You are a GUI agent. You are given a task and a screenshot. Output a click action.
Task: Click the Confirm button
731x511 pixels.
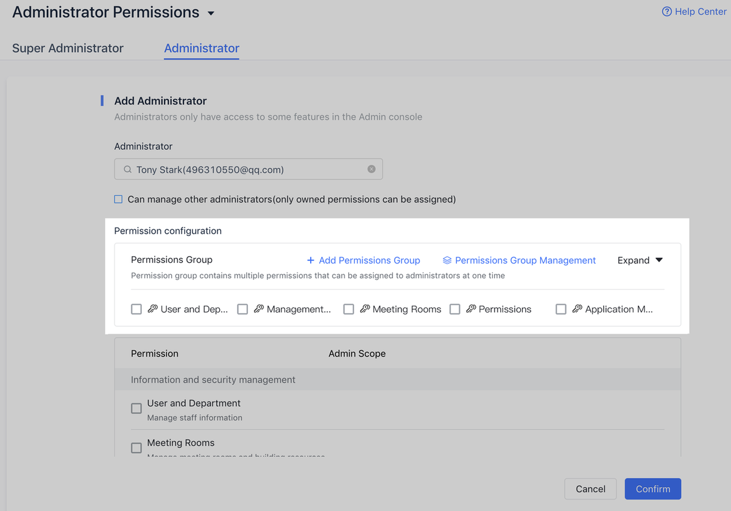click(x=653, y=489)
